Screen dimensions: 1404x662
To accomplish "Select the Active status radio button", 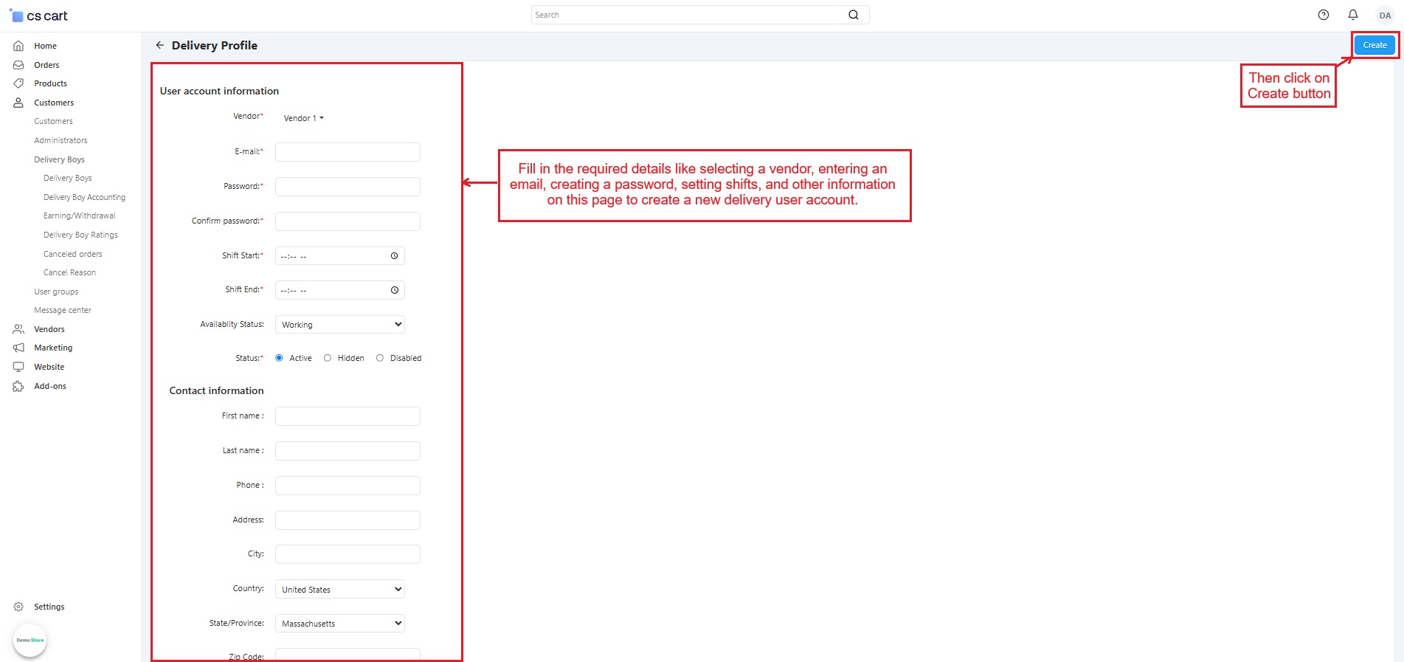I will (279, 358).
